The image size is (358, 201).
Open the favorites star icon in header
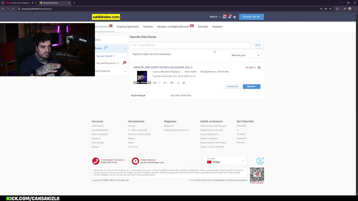coord(234,17)
